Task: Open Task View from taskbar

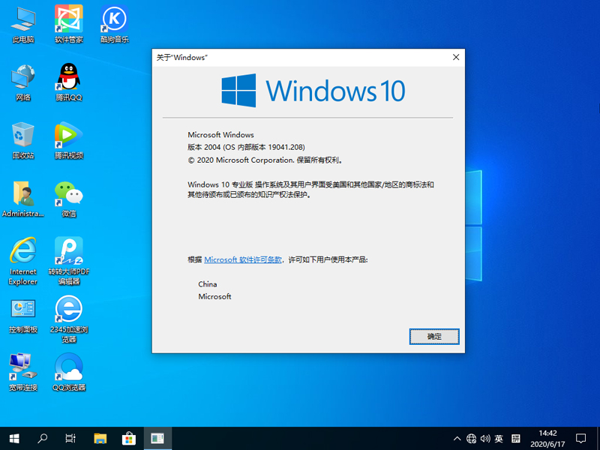Action: point(70,439)
